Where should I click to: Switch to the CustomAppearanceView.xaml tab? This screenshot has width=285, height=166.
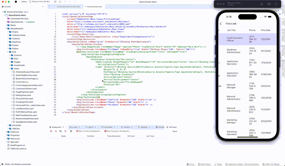coord(68,7)
